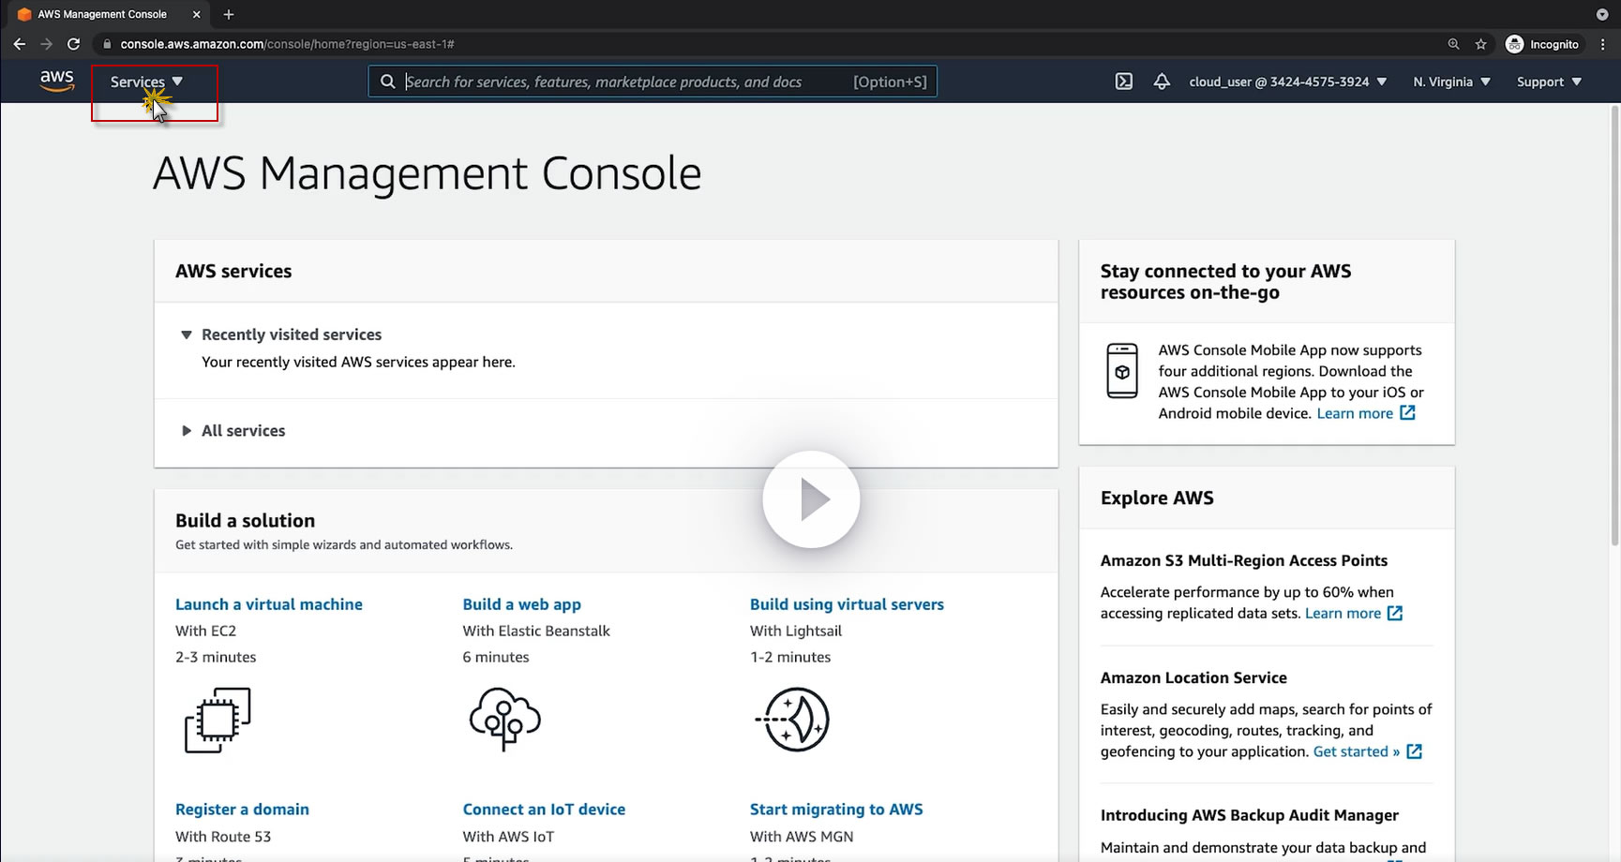
Task: Click the EC2 virtual machine icon
Action: pos(218,720)
